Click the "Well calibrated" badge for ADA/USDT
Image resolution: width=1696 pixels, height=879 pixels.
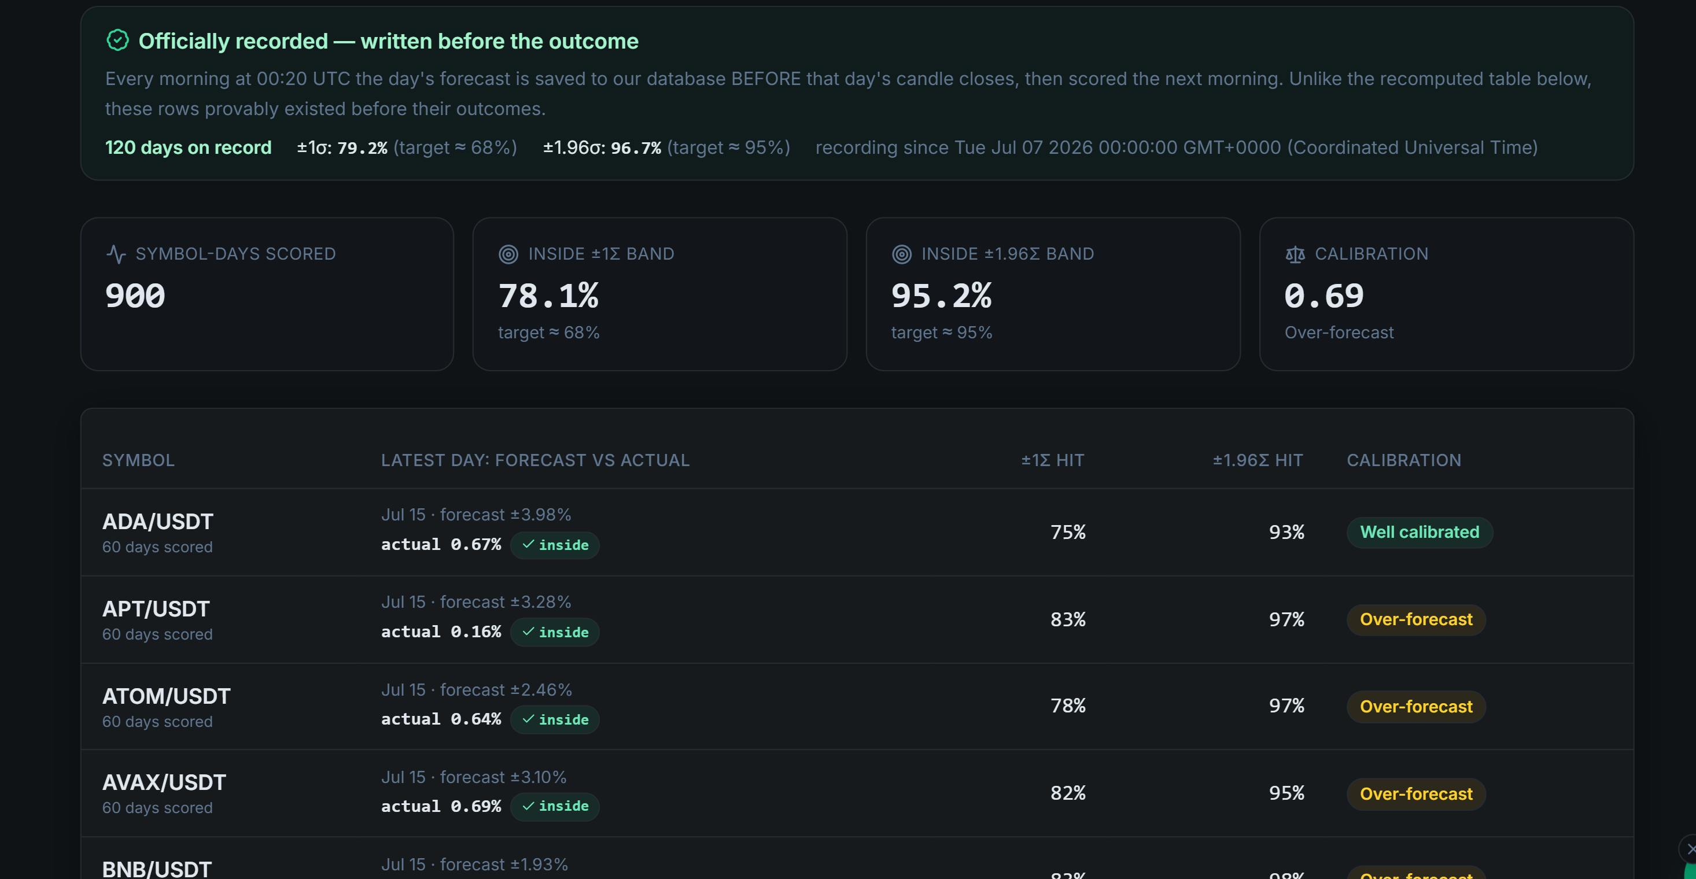click(x=1420, y=532)
